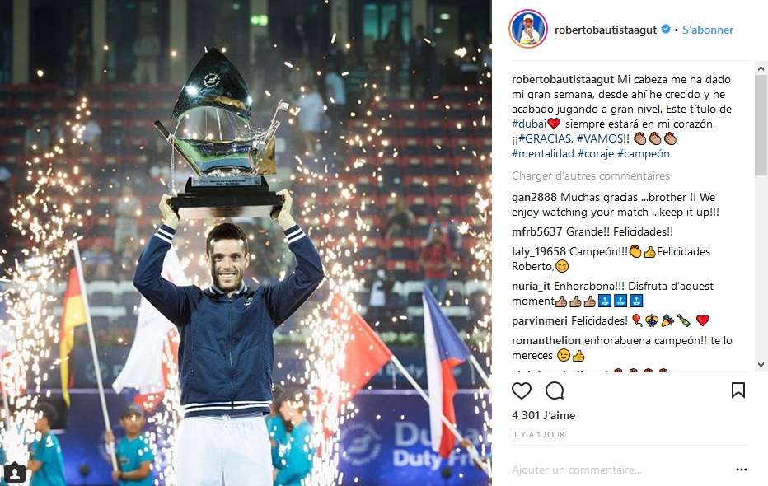Open the #campeón hashtag link
Image resolution: width=768 pixels, height=486 pixels.
coord(643,154)
